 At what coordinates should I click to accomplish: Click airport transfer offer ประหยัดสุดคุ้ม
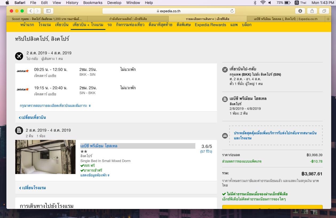pos(275,135)
